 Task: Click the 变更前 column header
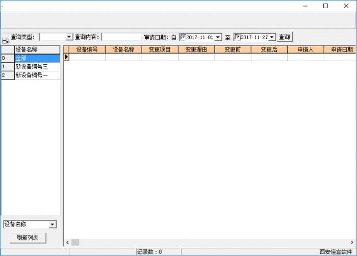[x=233, y=49]
